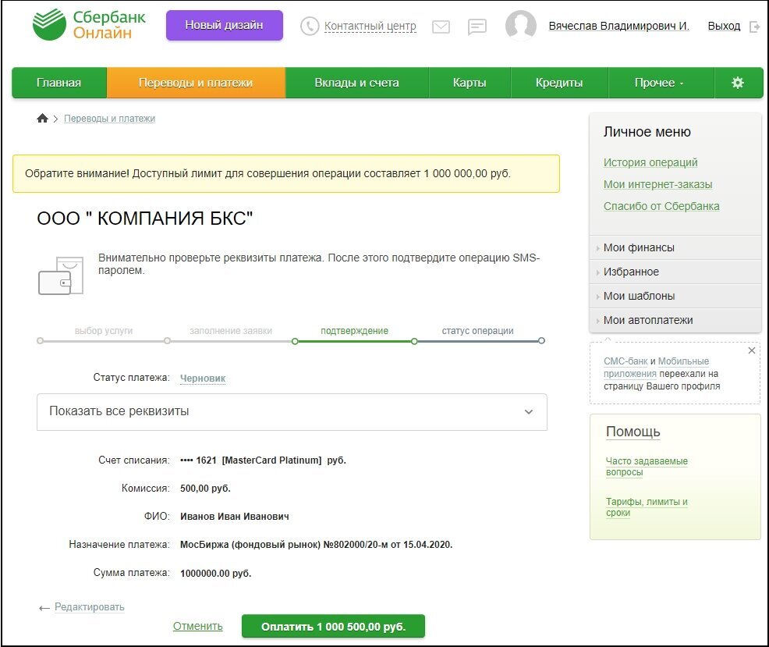This screenshot has width=769, height=647.
Task: Click the Помощь heading
Action: pyautogui.click(x=633, y=432)
